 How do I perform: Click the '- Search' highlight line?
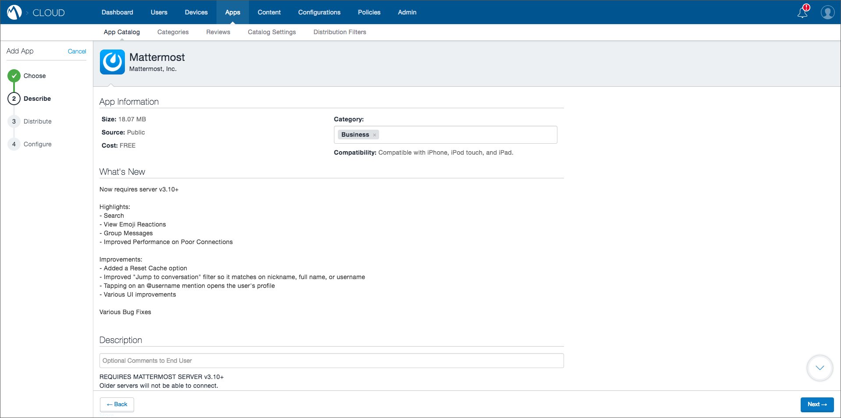point(112,216)
